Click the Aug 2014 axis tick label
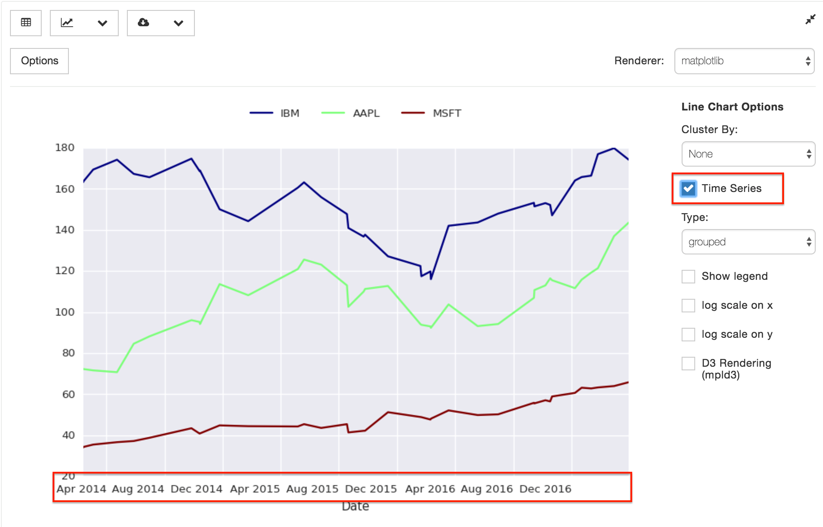Screen dimensions: 823x527 pyautogui.click(x=138, y=489)
